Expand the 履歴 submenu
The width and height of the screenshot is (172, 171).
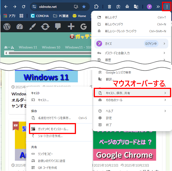click(x=131, y=60)
